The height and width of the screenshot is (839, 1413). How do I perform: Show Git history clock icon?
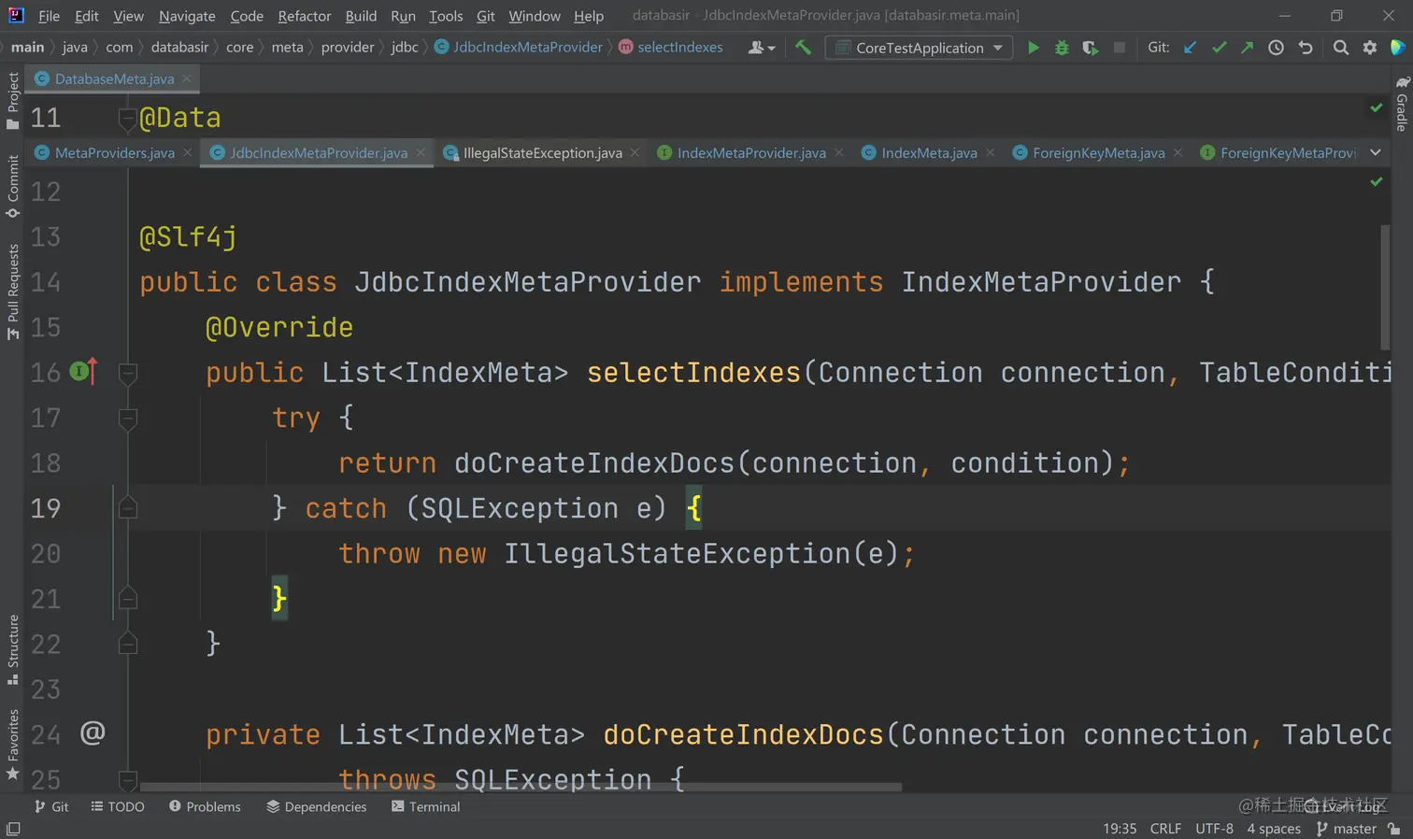[1276, 48]
